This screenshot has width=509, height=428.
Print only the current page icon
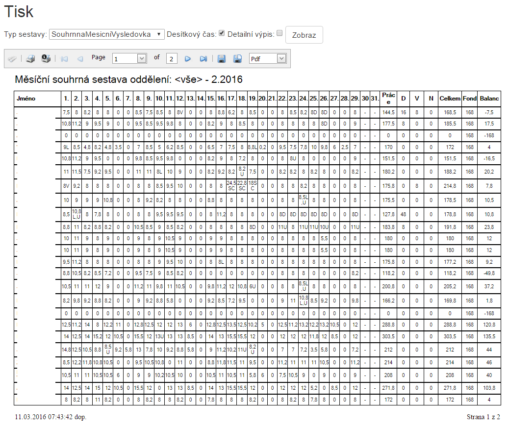pyautogui.click(x=46, y=59)
